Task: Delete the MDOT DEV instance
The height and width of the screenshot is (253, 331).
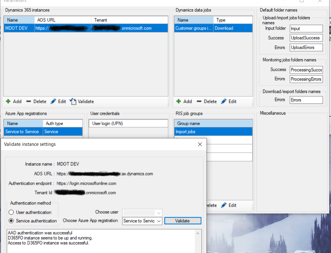Action: click(36, 101)
